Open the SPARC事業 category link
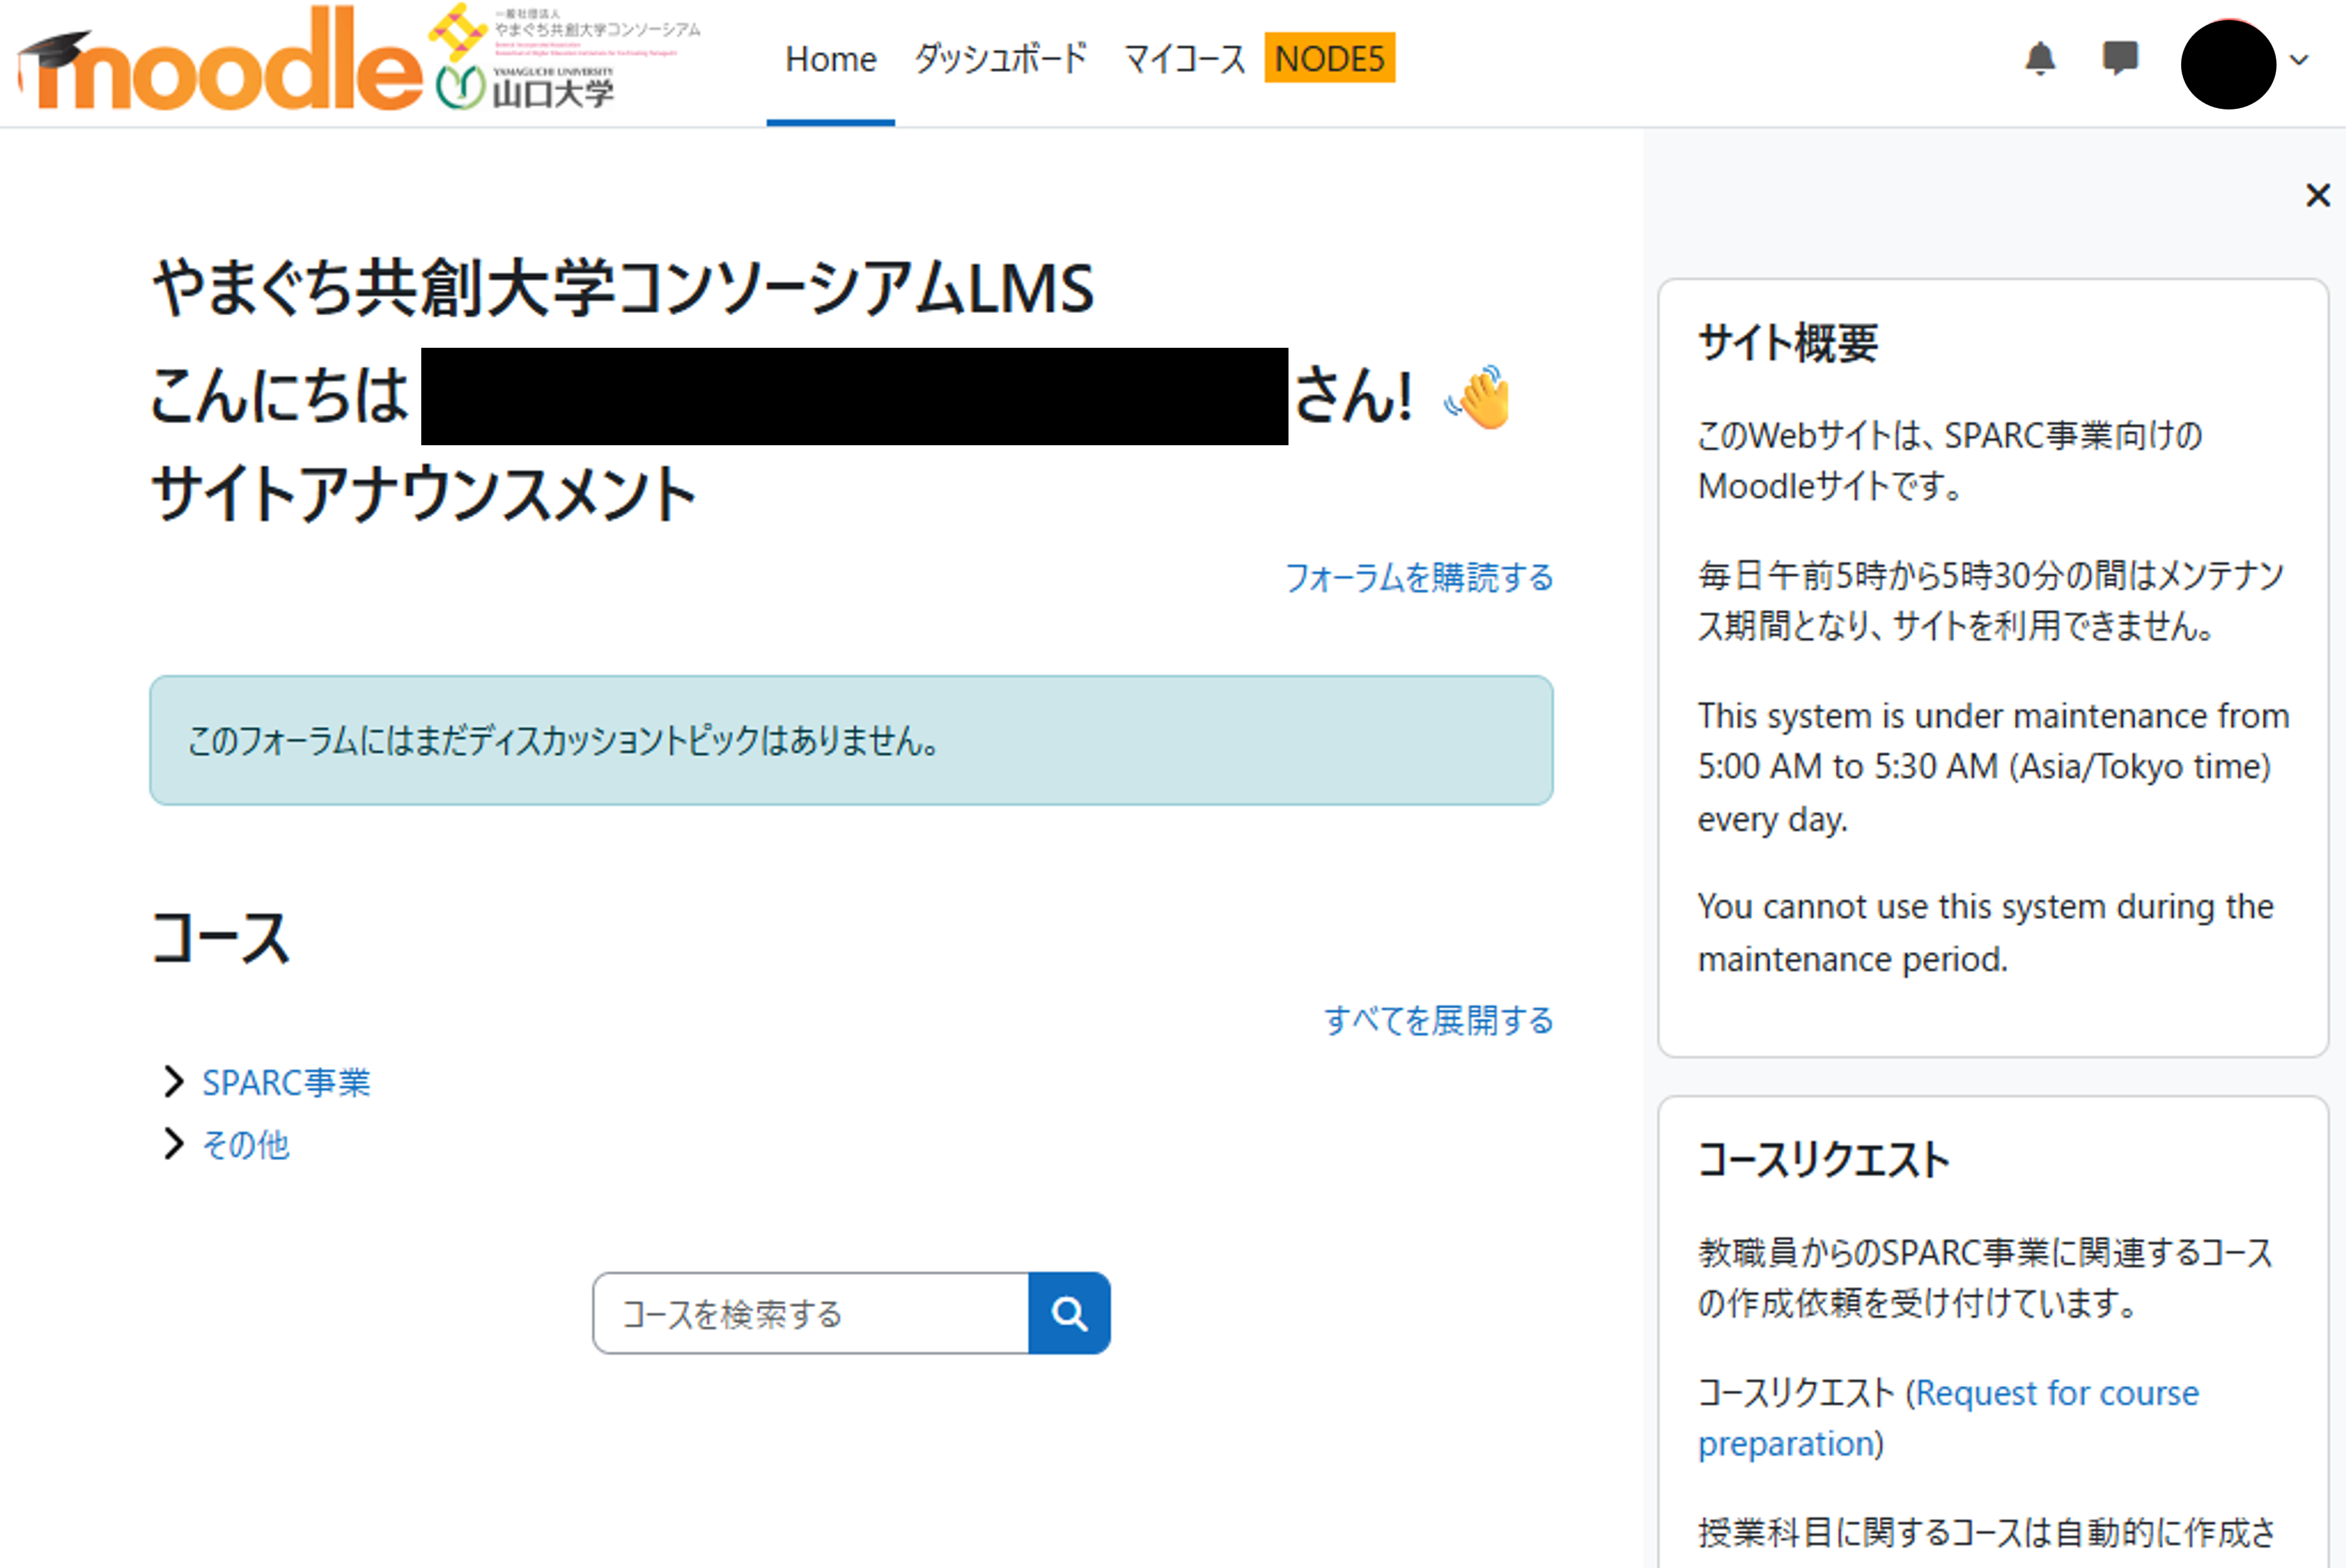 click(x=286, y=1082)
